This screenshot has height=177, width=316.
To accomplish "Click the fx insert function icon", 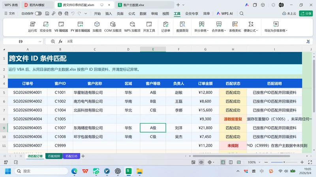I will coord(60,41).
